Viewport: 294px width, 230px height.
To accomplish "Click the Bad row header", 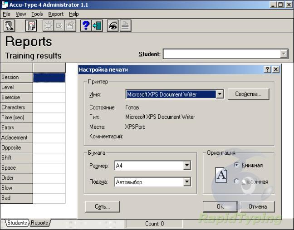I will [x=17, y=198].
